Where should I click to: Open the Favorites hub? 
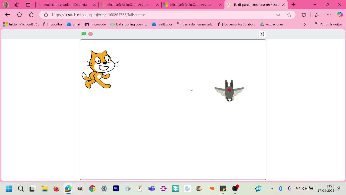[317, 15]
